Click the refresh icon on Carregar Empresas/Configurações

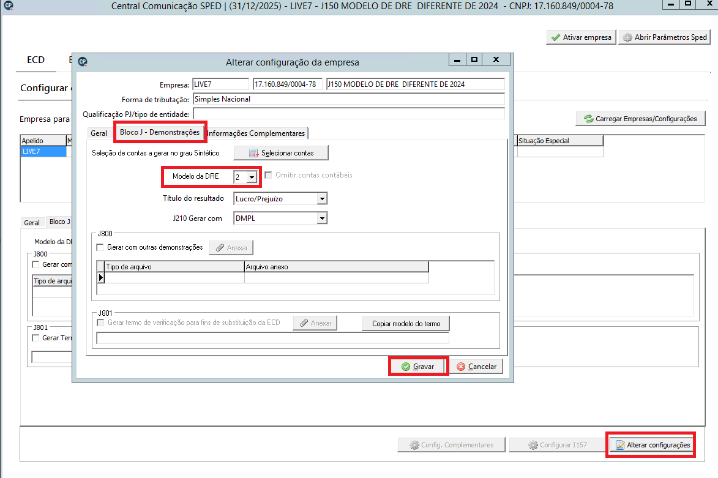tap(588, 119)
